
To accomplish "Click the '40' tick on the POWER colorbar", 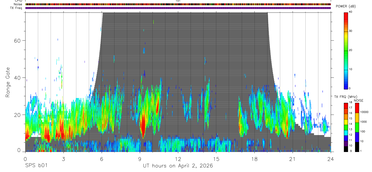I will click(x=351, y=12).
